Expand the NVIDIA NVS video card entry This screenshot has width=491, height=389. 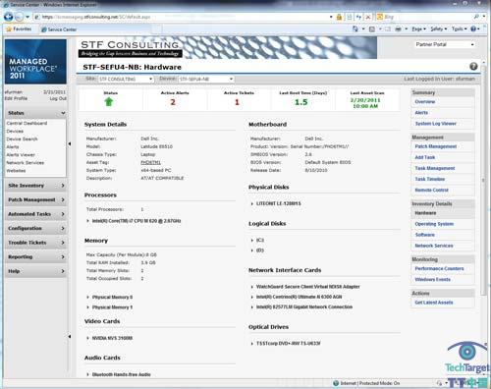87,338
